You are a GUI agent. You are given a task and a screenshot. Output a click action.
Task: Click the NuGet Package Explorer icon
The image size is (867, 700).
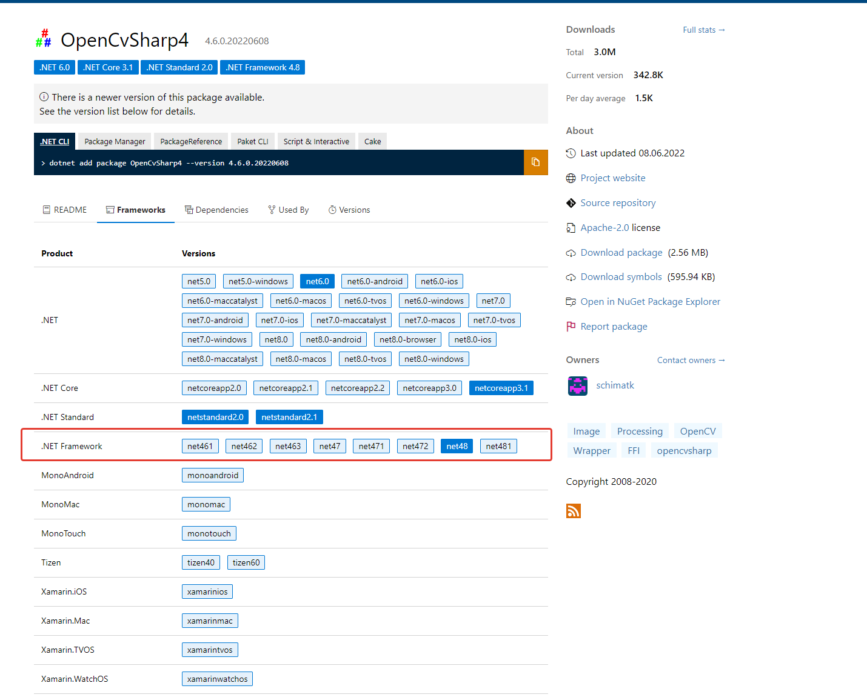pos(571,302)
